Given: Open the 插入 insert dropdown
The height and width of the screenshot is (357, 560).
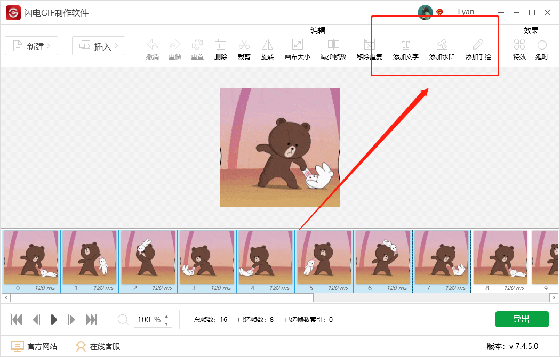Looking at the screenshot, I should [x=99, y=46].
